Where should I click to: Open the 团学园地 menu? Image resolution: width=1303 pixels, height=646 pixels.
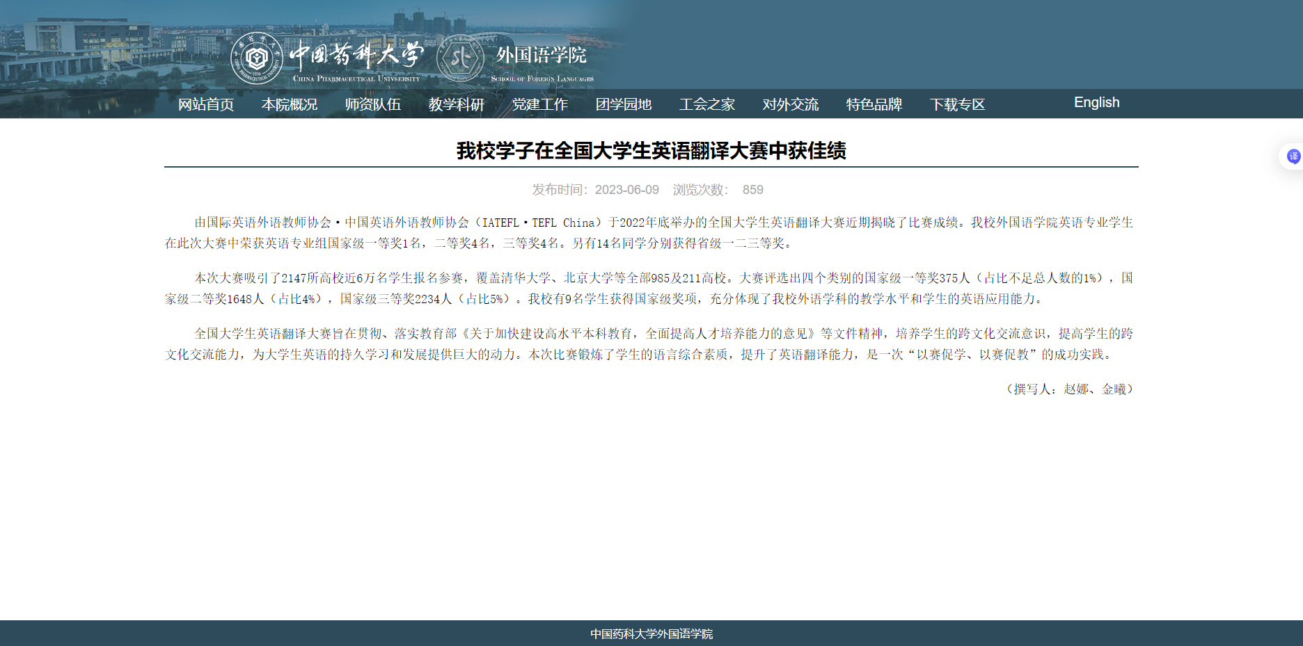pyautogui.click(x=624, y=104)
